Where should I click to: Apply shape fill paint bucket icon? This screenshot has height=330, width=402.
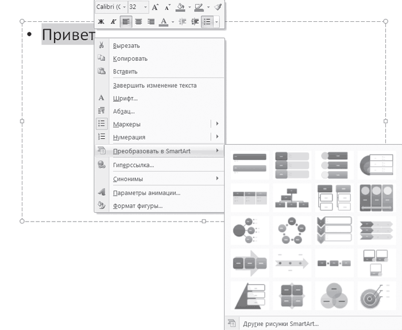tap(180, 7)
